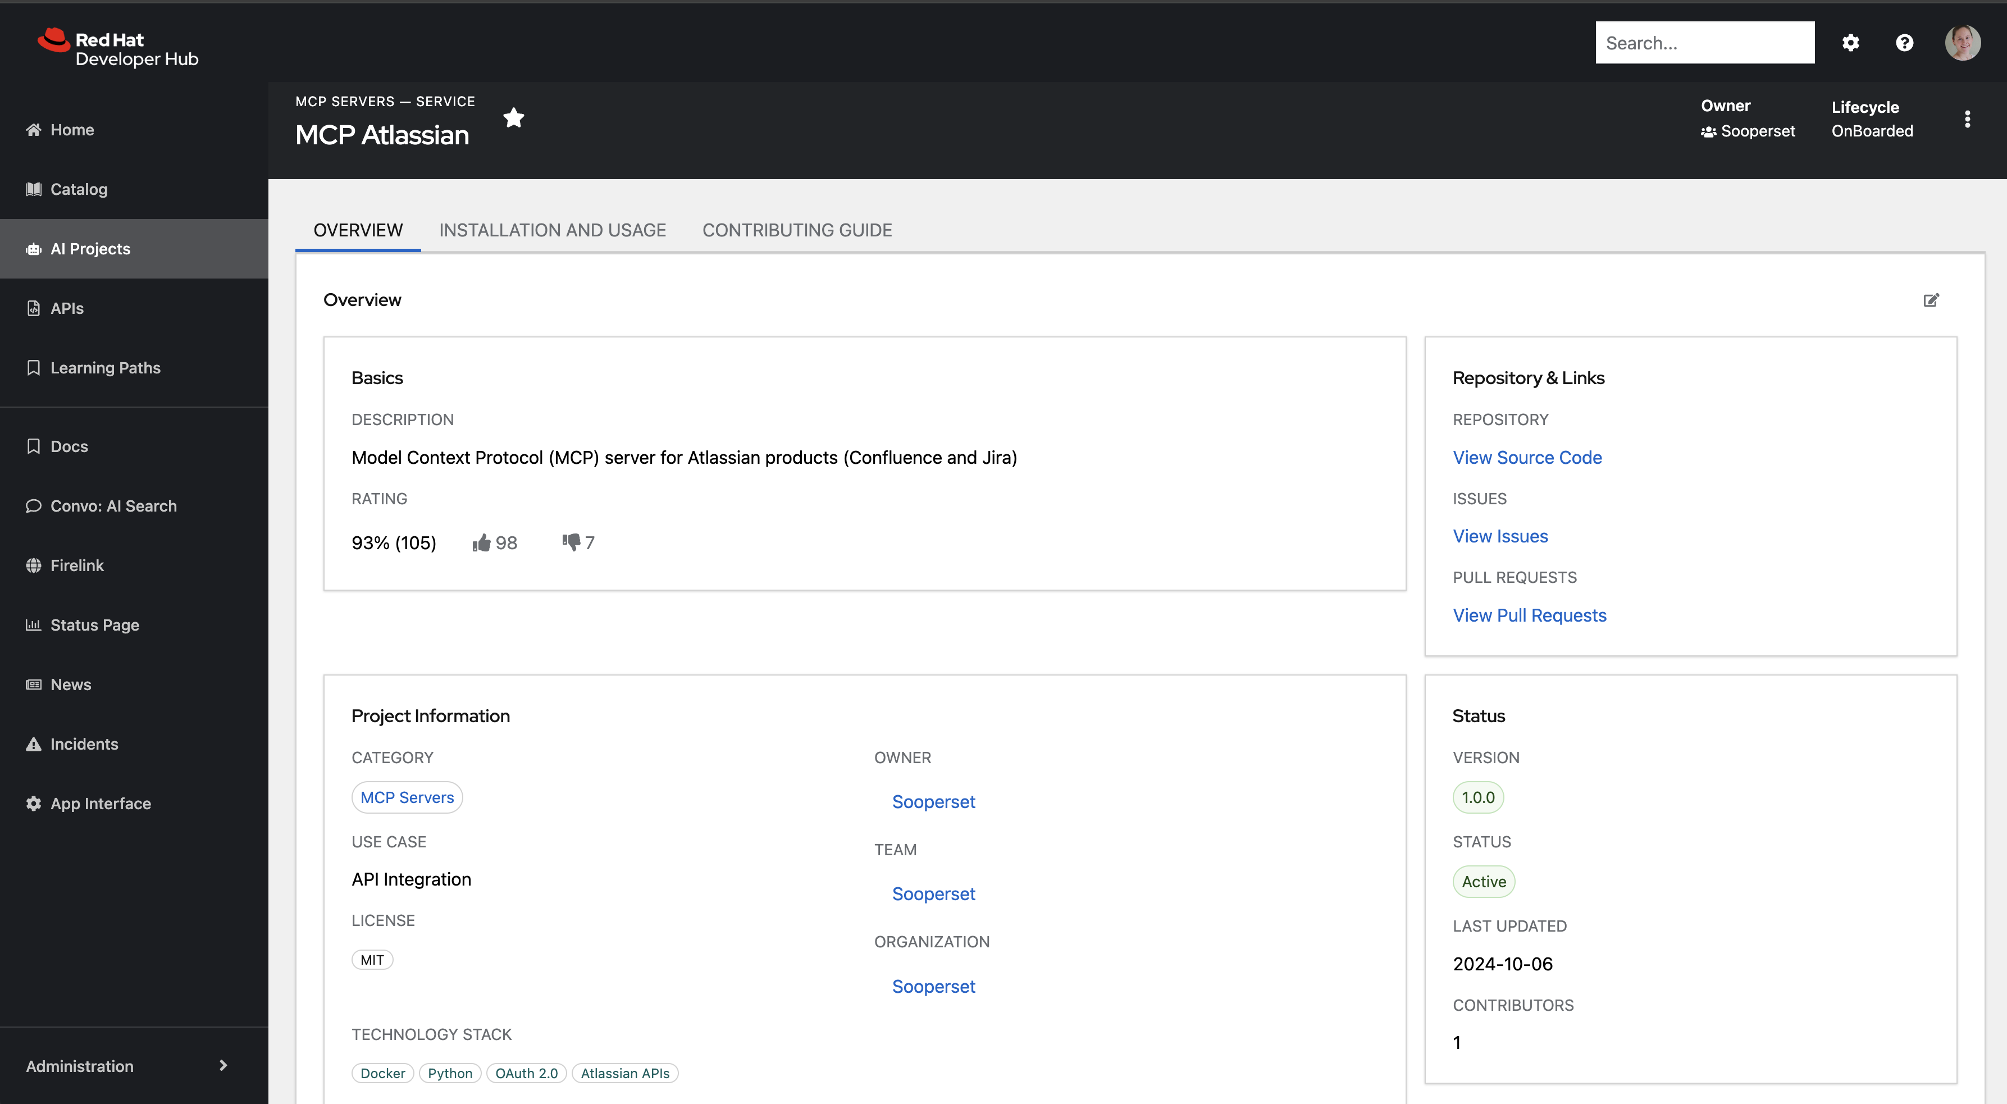Click the thumbs down rating icon
The height and width of the screenshot is (1104, 2007).
coord(571,541)
